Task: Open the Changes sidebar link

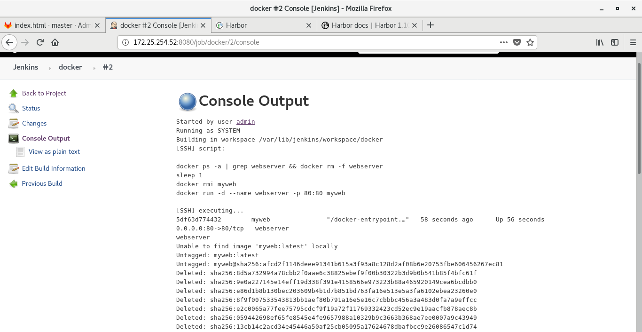Action: [x=34, y=123]
